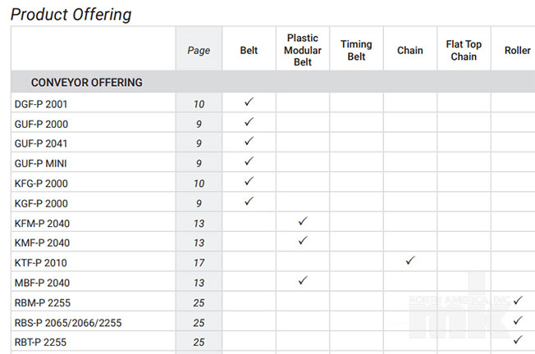Click the Product Offering title
This screenshot has height=354, width=535.
pos(71,15)
